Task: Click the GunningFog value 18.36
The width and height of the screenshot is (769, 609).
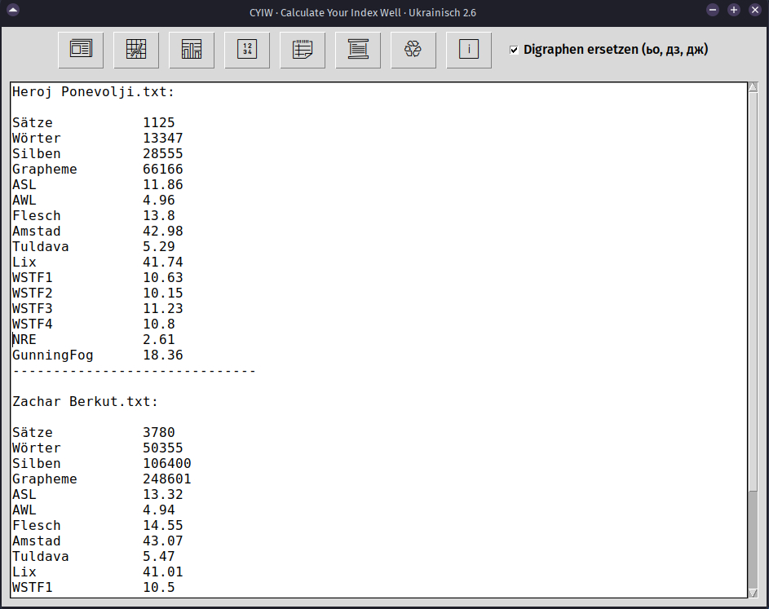Action: click(163, 355)
